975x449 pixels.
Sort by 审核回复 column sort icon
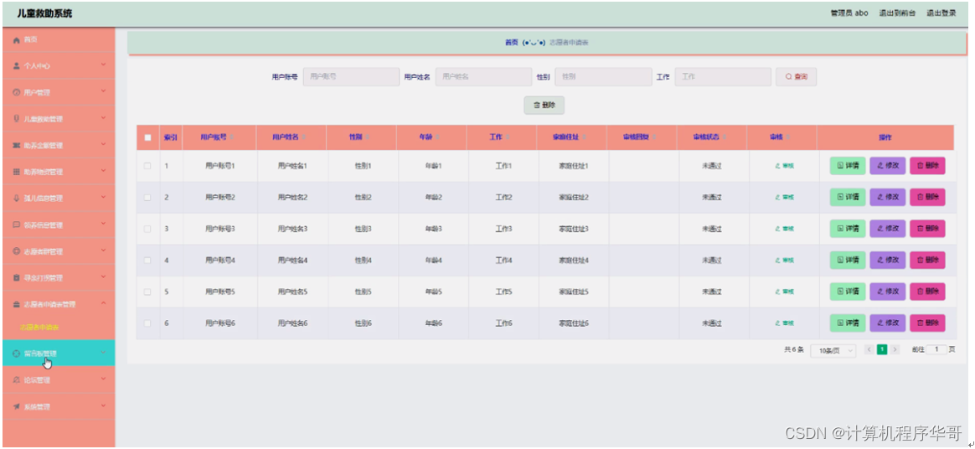(654, 137)
